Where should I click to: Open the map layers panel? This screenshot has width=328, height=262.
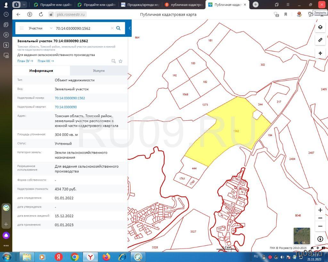[x=320, y=27]
